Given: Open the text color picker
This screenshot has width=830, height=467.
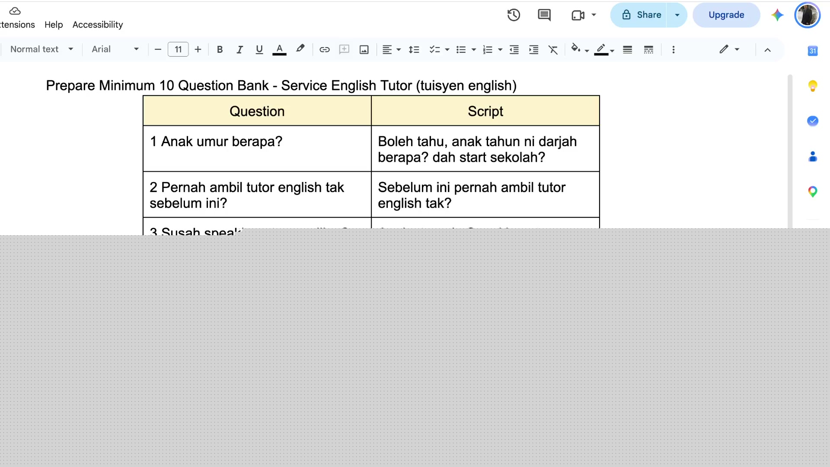Looking at the screenshot, I should point(279,50).
